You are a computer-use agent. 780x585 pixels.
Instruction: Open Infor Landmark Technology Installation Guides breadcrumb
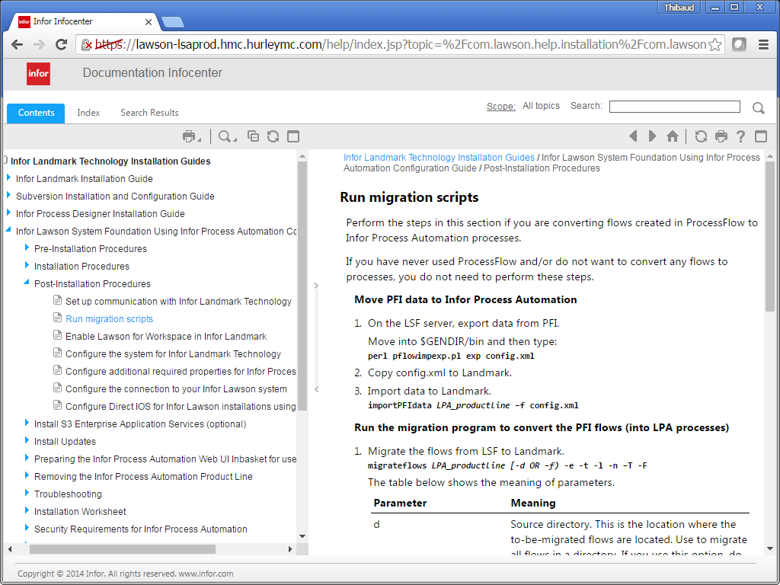point(439,158)
